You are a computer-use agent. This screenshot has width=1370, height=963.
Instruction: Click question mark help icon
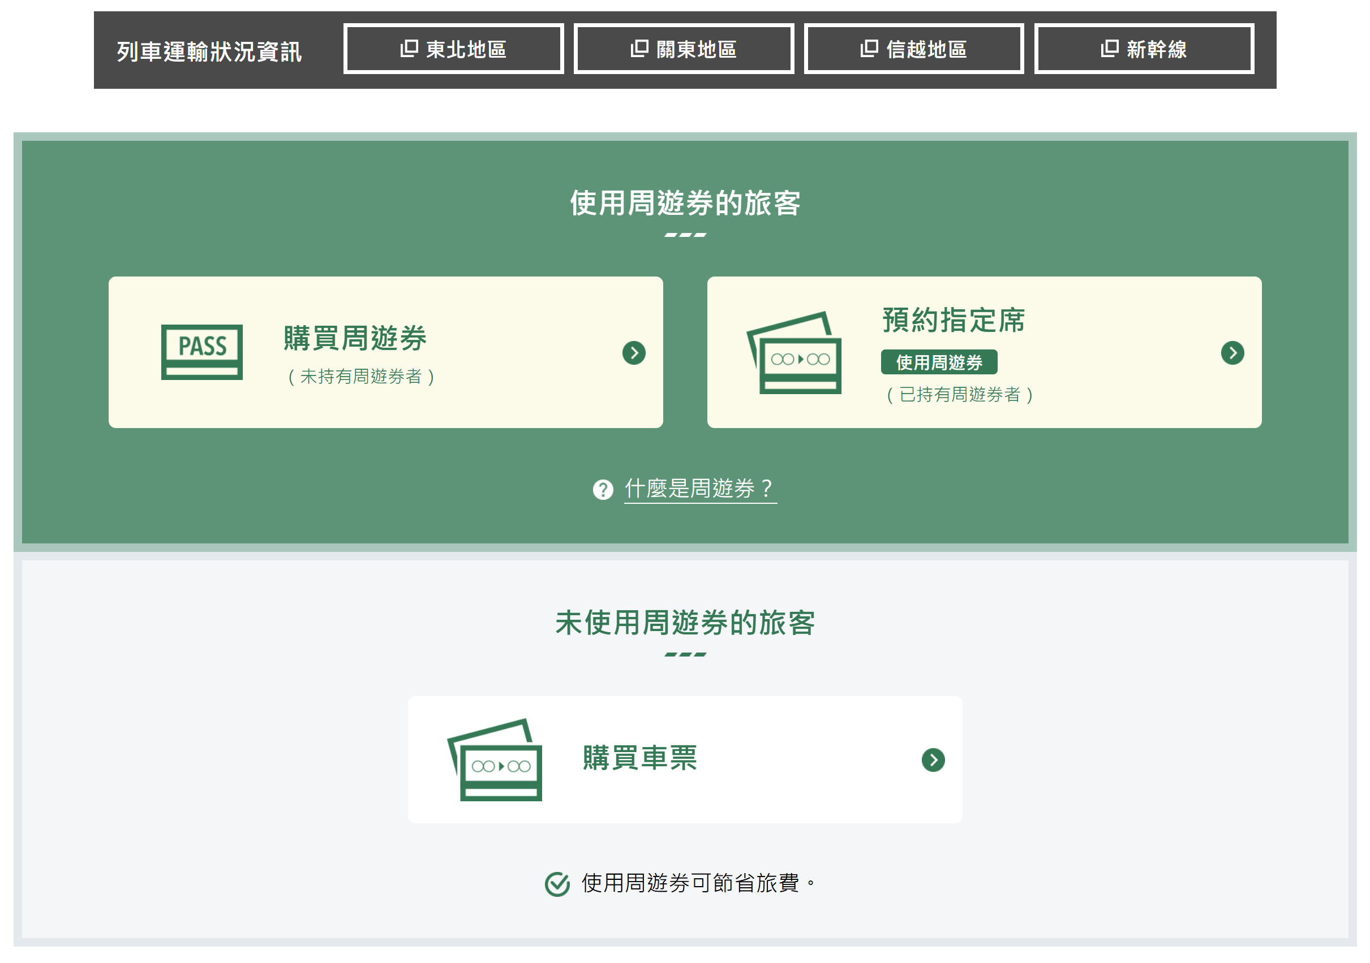[603, 490]
